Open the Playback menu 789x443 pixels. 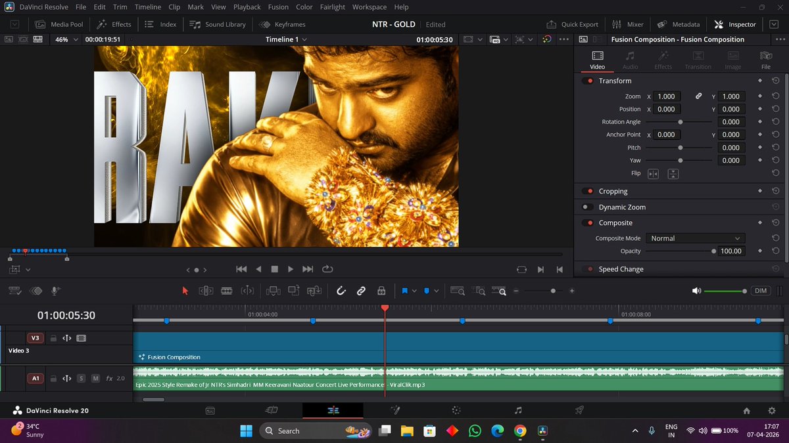pyautogui.click(x=247, y=7)
